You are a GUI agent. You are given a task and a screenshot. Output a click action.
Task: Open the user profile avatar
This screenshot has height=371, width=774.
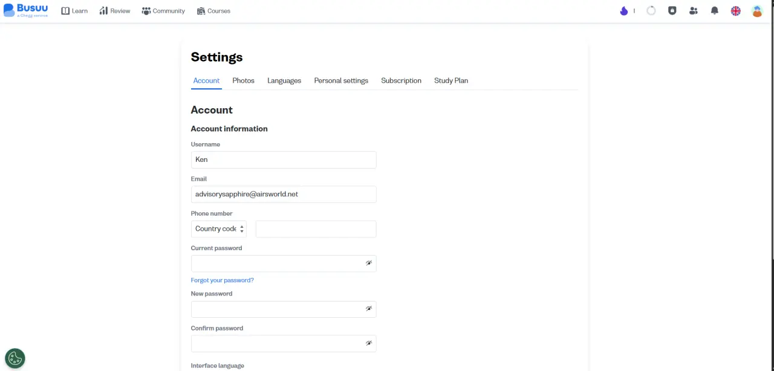[x=757, y=11]
